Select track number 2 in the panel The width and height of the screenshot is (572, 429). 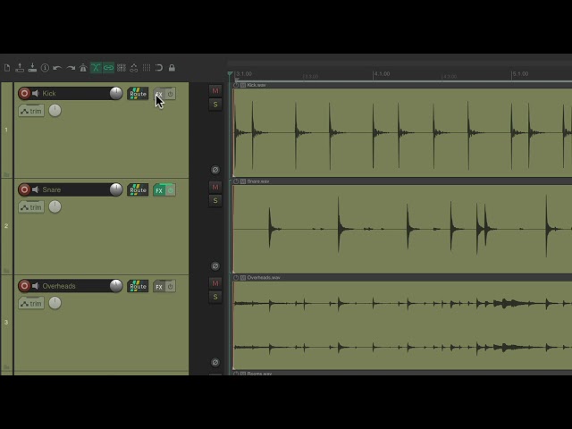click(x=6, y=226)
